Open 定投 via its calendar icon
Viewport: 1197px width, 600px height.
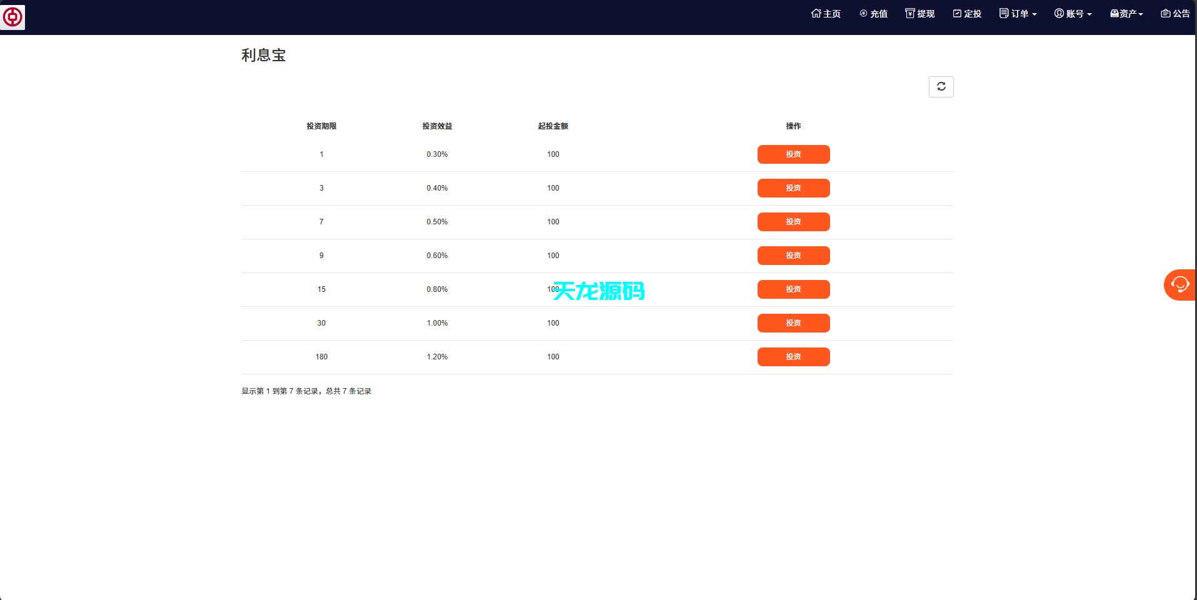coord(957,13)
